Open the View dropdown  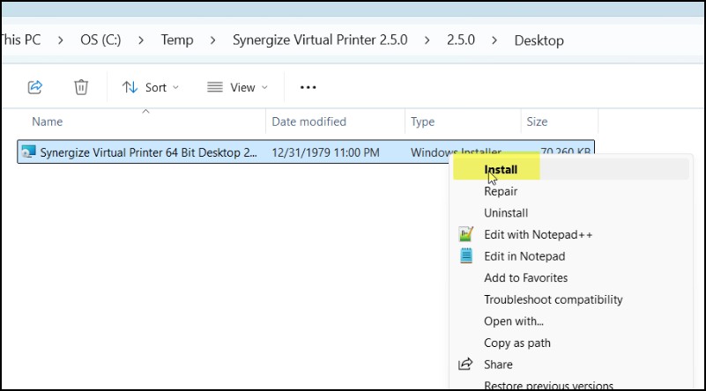tap(237, 87)
